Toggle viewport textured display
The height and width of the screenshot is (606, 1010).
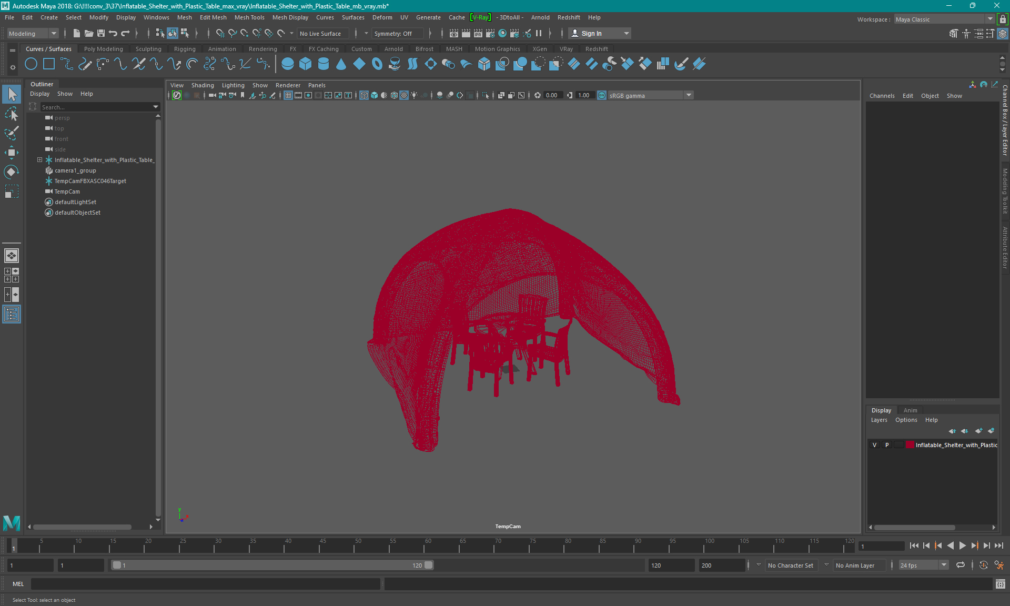click(x=404, y=95)
